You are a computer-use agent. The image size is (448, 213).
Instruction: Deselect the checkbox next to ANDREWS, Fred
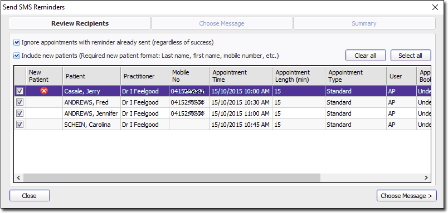coord(20,102)
